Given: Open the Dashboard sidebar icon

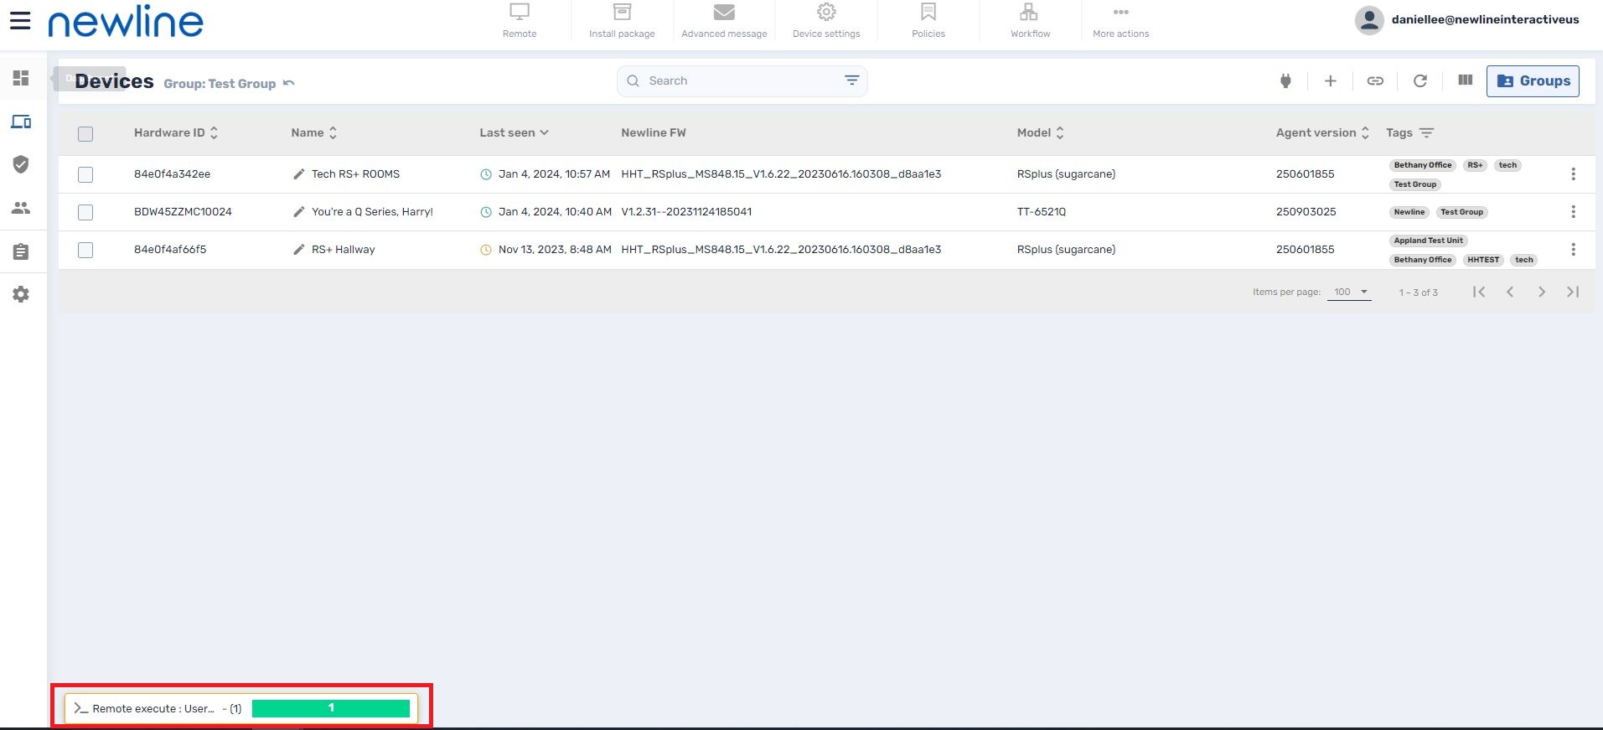Looking at the screenshot, I should 21,78.
